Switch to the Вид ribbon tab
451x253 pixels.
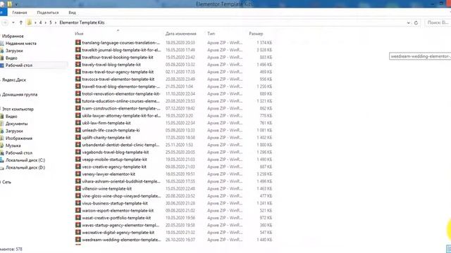[x=72, y=13]
